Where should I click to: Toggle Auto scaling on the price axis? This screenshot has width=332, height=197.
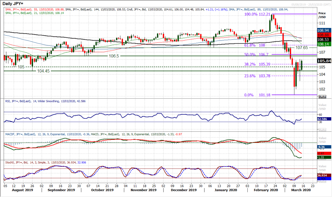322,97
